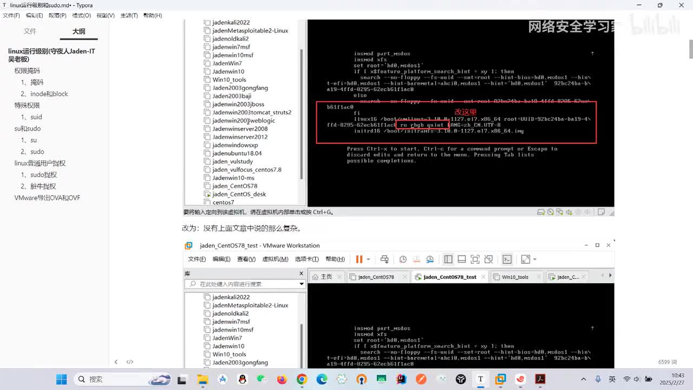Select jaden_vulfocus_centos7.8 in the VM library

click(247, 170)
